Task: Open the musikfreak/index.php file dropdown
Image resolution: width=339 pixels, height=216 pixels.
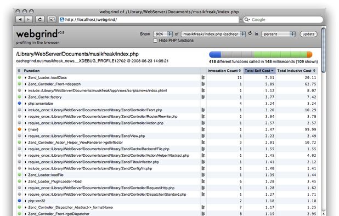Action: (213, 34)
